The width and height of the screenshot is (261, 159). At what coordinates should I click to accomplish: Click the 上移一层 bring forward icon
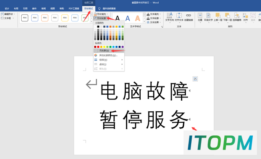pyautogui.click(x=218, y=17)
